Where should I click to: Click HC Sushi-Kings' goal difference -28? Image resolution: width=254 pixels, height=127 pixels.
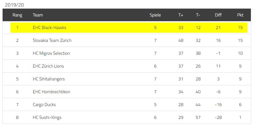pos(218,118)
